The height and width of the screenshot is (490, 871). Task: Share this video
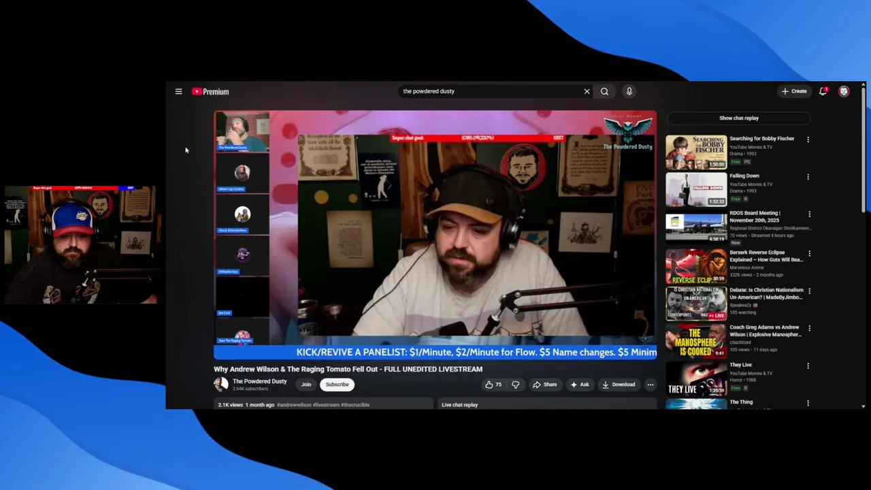coord(545,385)
